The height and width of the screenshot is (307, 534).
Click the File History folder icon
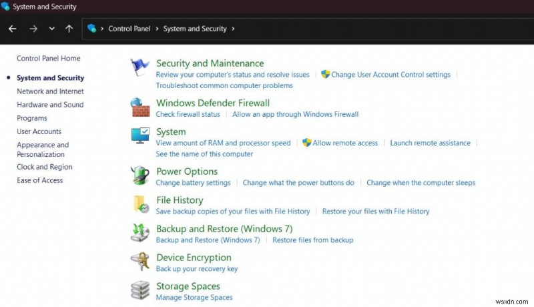[141, 204]
